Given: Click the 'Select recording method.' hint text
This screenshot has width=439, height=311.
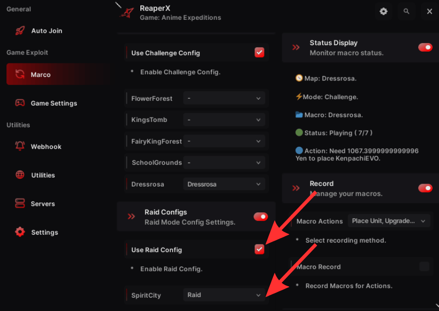Looking at the screenshot, I should [345, 240].
